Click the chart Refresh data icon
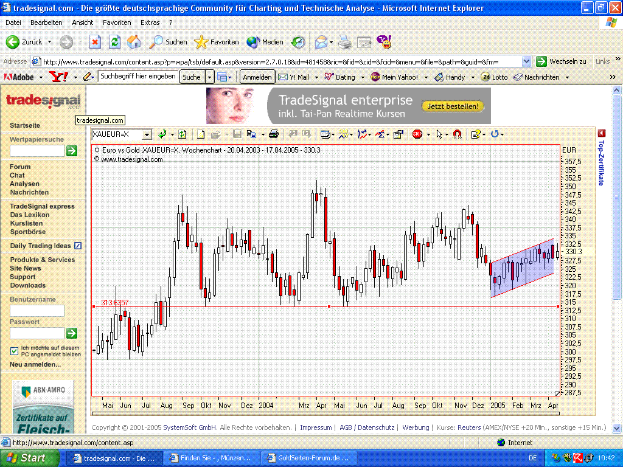623x467 pixels. coord(183,134)
